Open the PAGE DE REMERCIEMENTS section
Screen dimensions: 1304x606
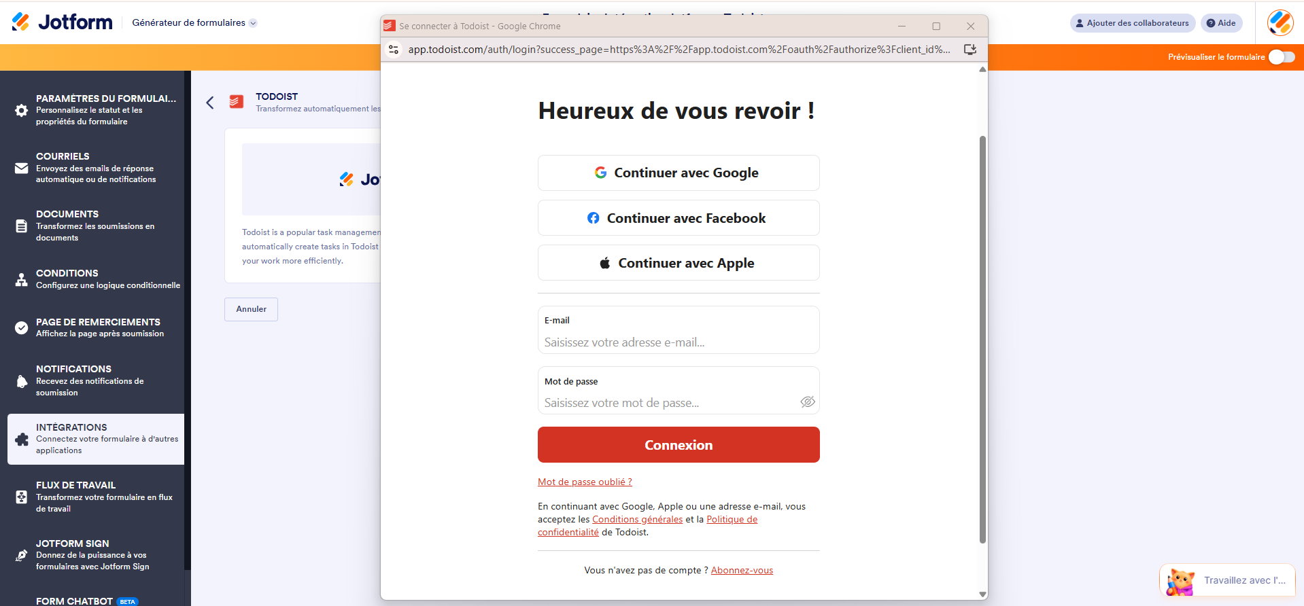[x=96, y=327]
